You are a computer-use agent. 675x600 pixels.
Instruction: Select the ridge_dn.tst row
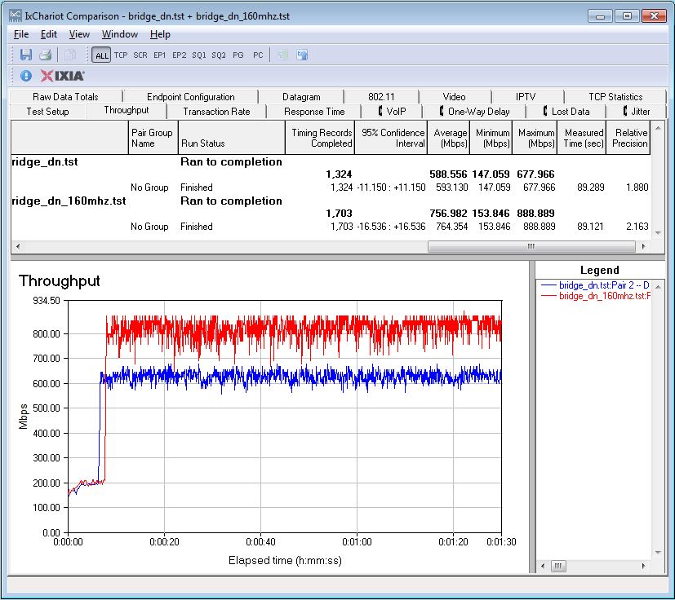tap(331, 161)
